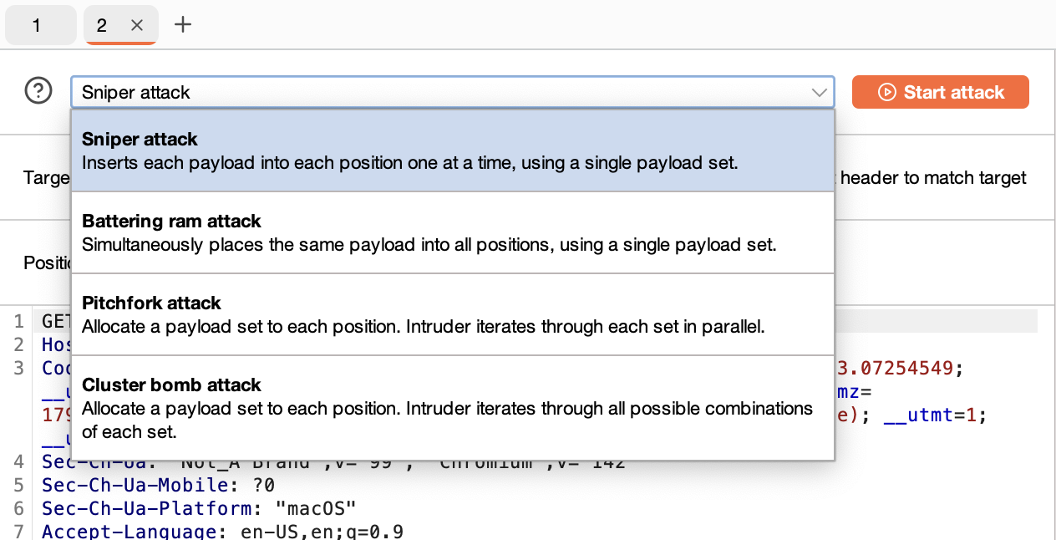Choose the Cluster bomb attack option
Image resolution: width=1056 pixels, height=540 pixels.
(x=452, y=408)
